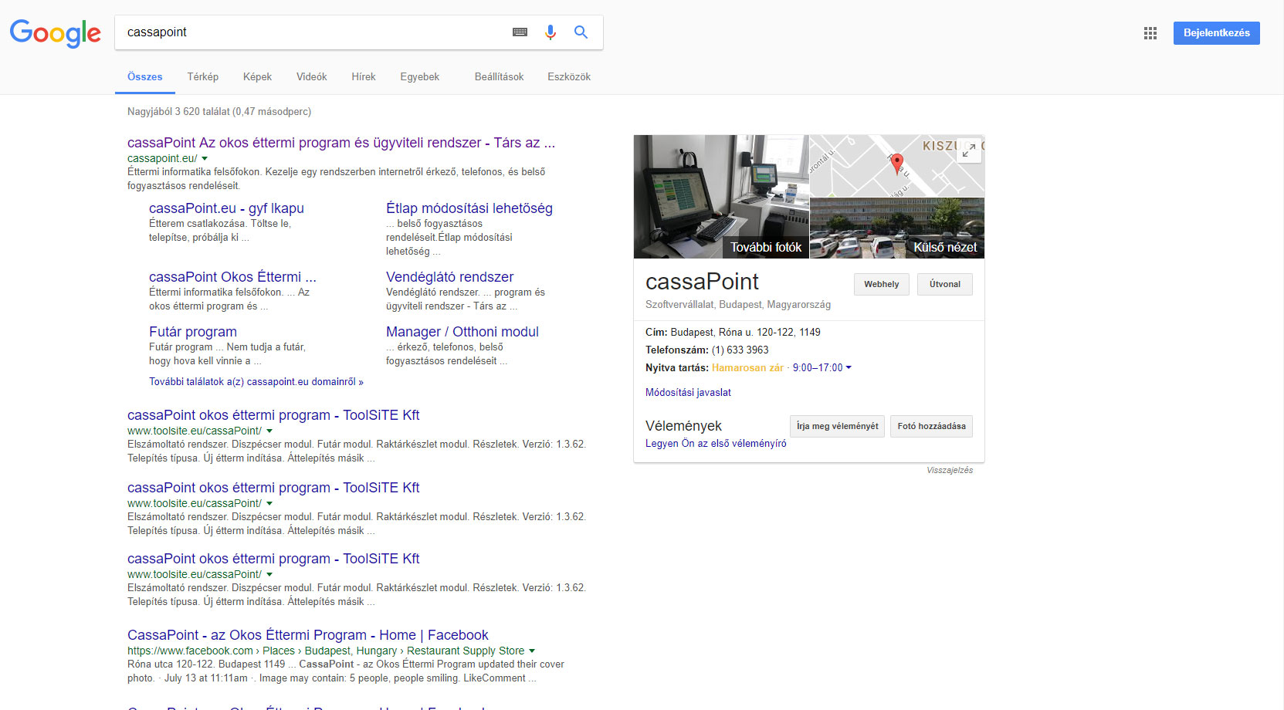Switch to the Térkép tab
Image resolution: width=1284 pixels, height=710 pixels.
[203, 77]
